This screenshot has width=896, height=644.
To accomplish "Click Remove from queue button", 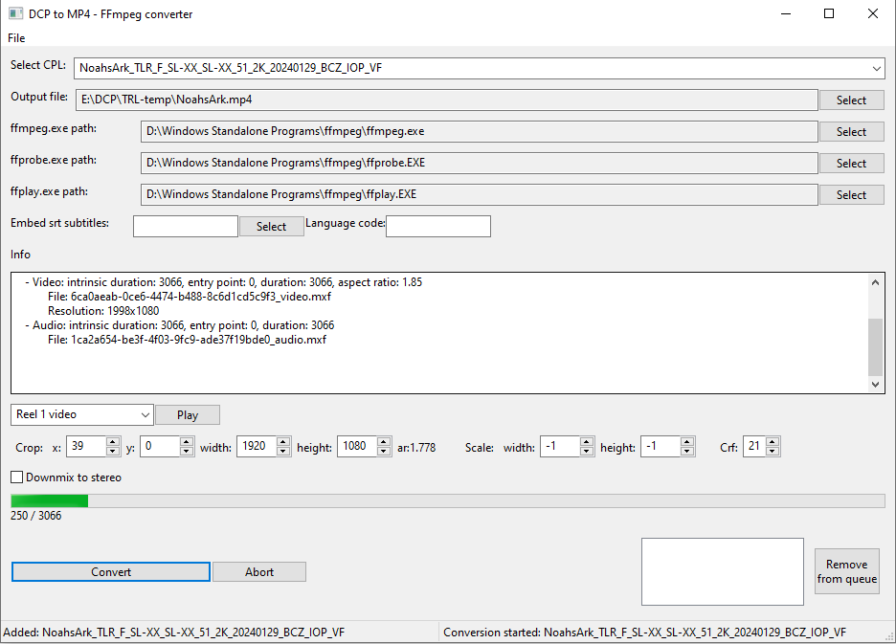I will click(847, 571).
